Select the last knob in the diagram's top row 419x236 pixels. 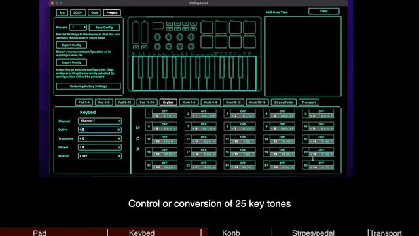pyautogui.click(x=191, y=37)
